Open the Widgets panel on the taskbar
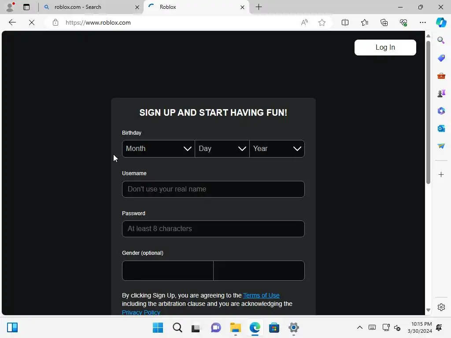 tap(12, 327)
